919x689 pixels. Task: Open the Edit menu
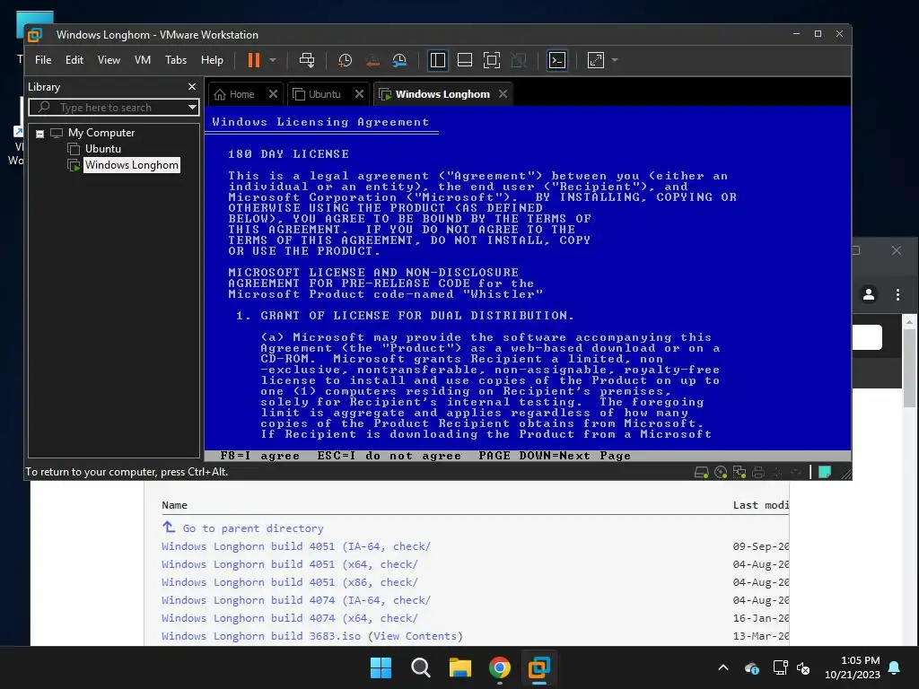coord(74,60)
